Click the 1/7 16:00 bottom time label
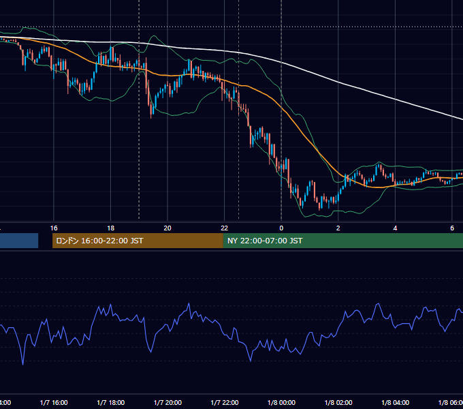The width and height of the screenshot is (463, 409). [x=54, y=402]
